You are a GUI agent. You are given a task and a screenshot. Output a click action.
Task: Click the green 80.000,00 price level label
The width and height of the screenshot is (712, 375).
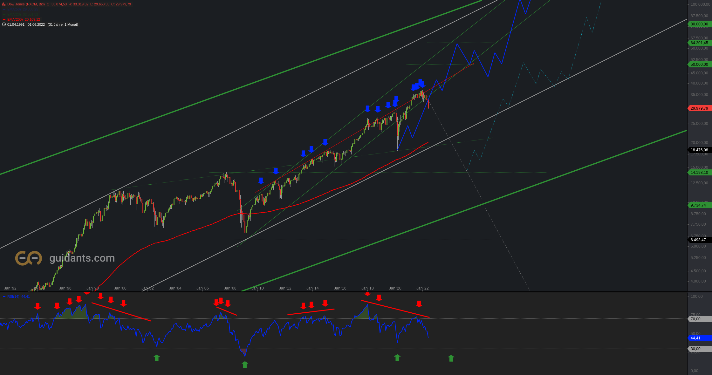[699, 24]
